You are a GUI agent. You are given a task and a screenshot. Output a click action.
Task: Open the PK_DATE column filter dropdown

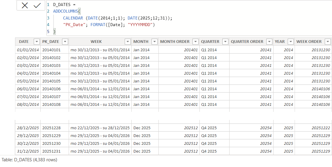[65, 42]
